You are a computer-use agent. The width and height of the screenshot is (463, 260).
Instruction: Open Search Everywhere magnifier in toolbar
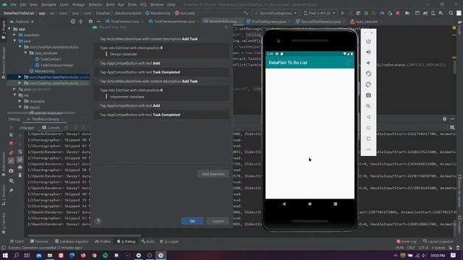click(451, 13)
